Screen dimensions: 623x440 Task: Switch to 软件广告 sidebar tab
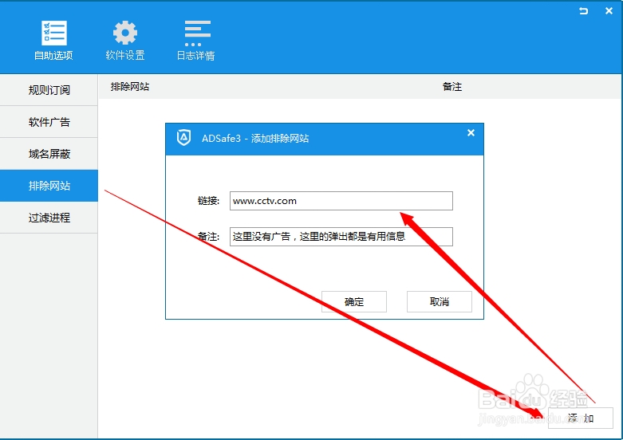(x=49, y=122)
